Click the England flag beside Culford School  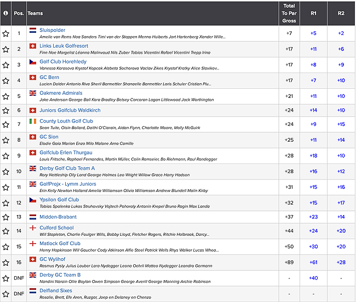33,228
